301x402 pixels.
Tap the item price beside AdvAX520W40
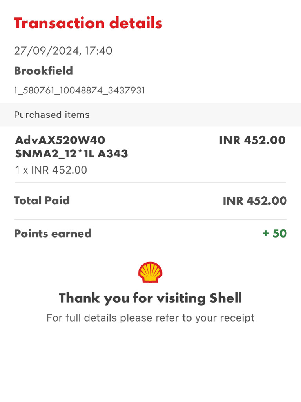pos(252,140)
